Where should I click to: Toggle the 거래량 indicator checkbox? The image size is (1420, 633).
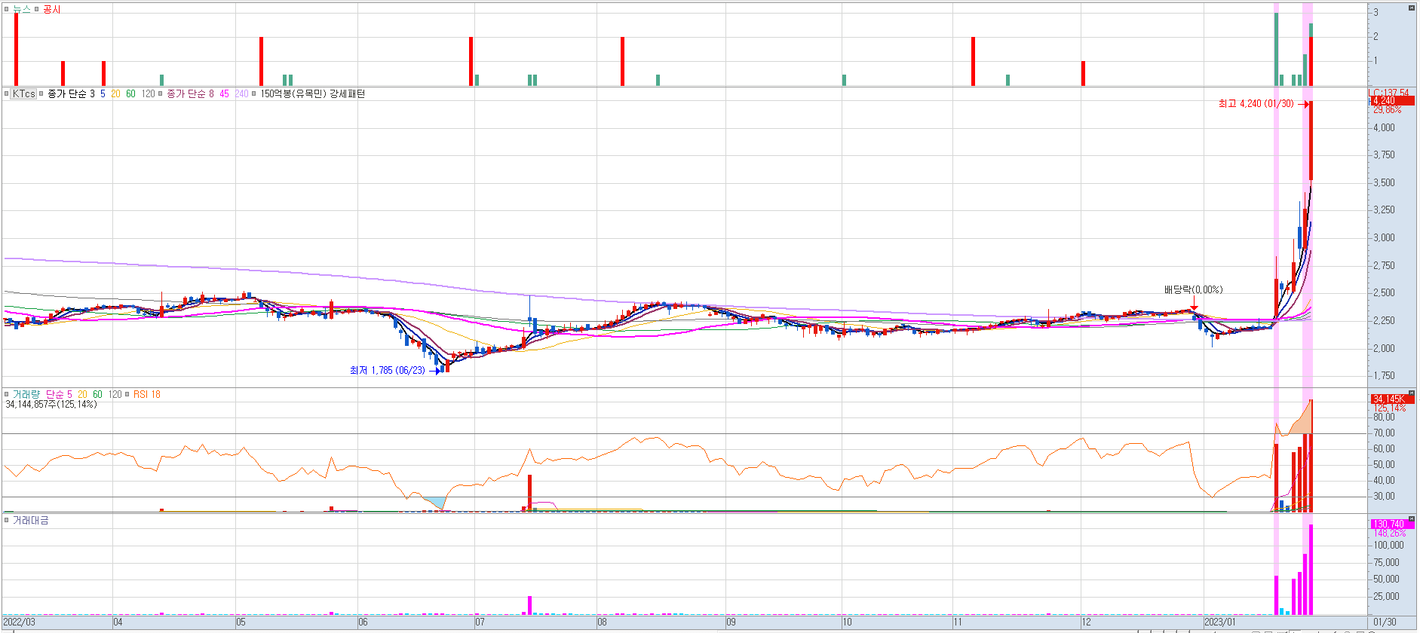7,395
